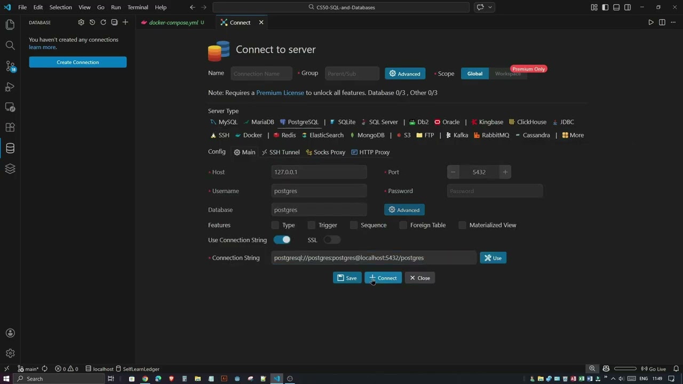Click Customize Layout icon in title bar
The image size is (683, 384).
coord(594,7)
